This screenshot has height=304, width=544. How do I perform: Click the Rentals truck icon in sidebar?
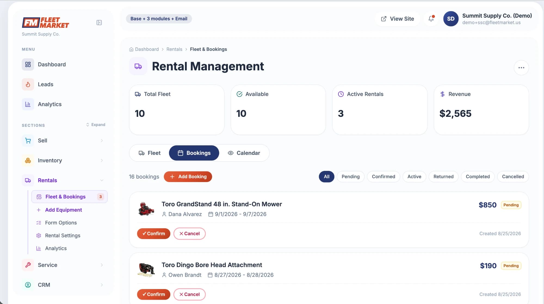(x=28, y=180)
